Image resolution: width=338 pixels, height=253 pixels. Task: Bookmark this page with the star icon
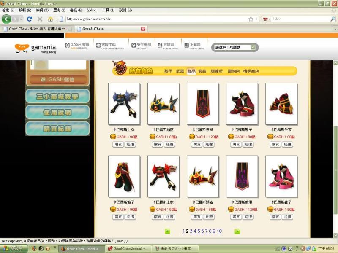click(251, 19)
